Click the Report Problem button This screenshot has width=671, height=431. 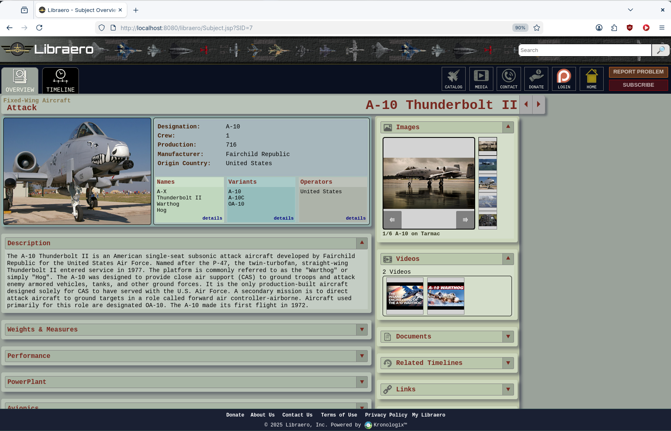[638, 72]
